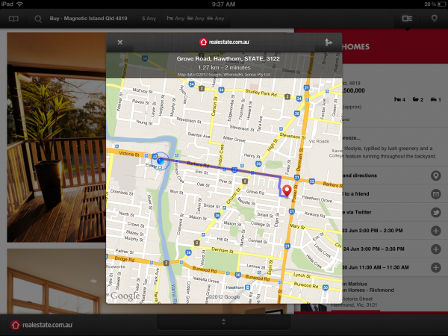Select the red destination pin on map
The height and width of the screenshot is (336, 448).
tap(287, 191)
